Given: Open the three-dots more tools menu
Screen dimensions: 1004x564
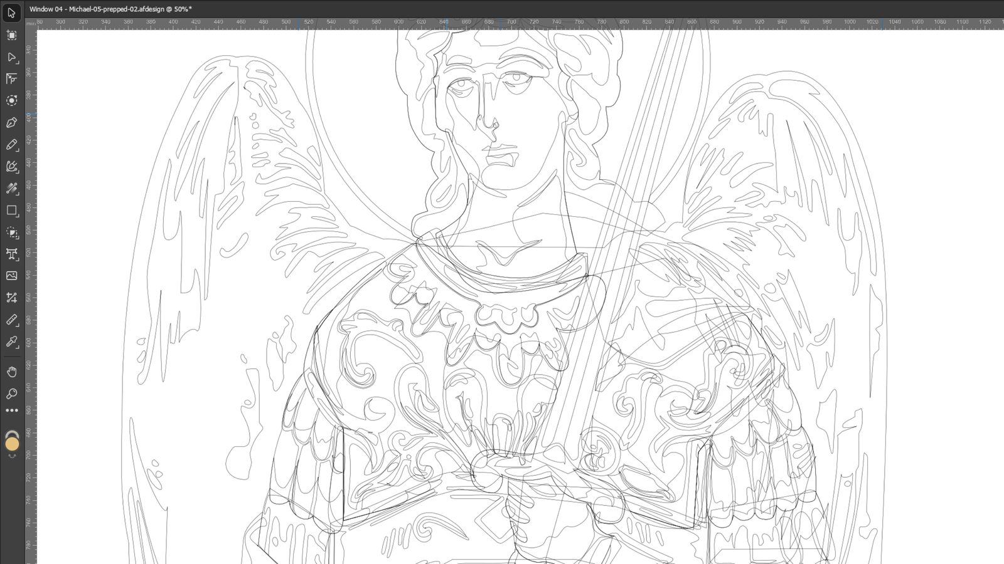Looking at the screenshot, I should coord(11,410).
